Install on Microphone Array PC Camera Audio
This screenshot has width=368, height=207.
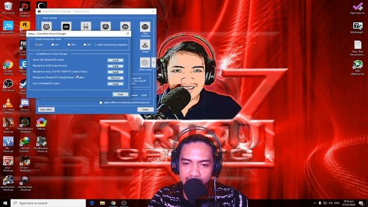click(115, 72)
